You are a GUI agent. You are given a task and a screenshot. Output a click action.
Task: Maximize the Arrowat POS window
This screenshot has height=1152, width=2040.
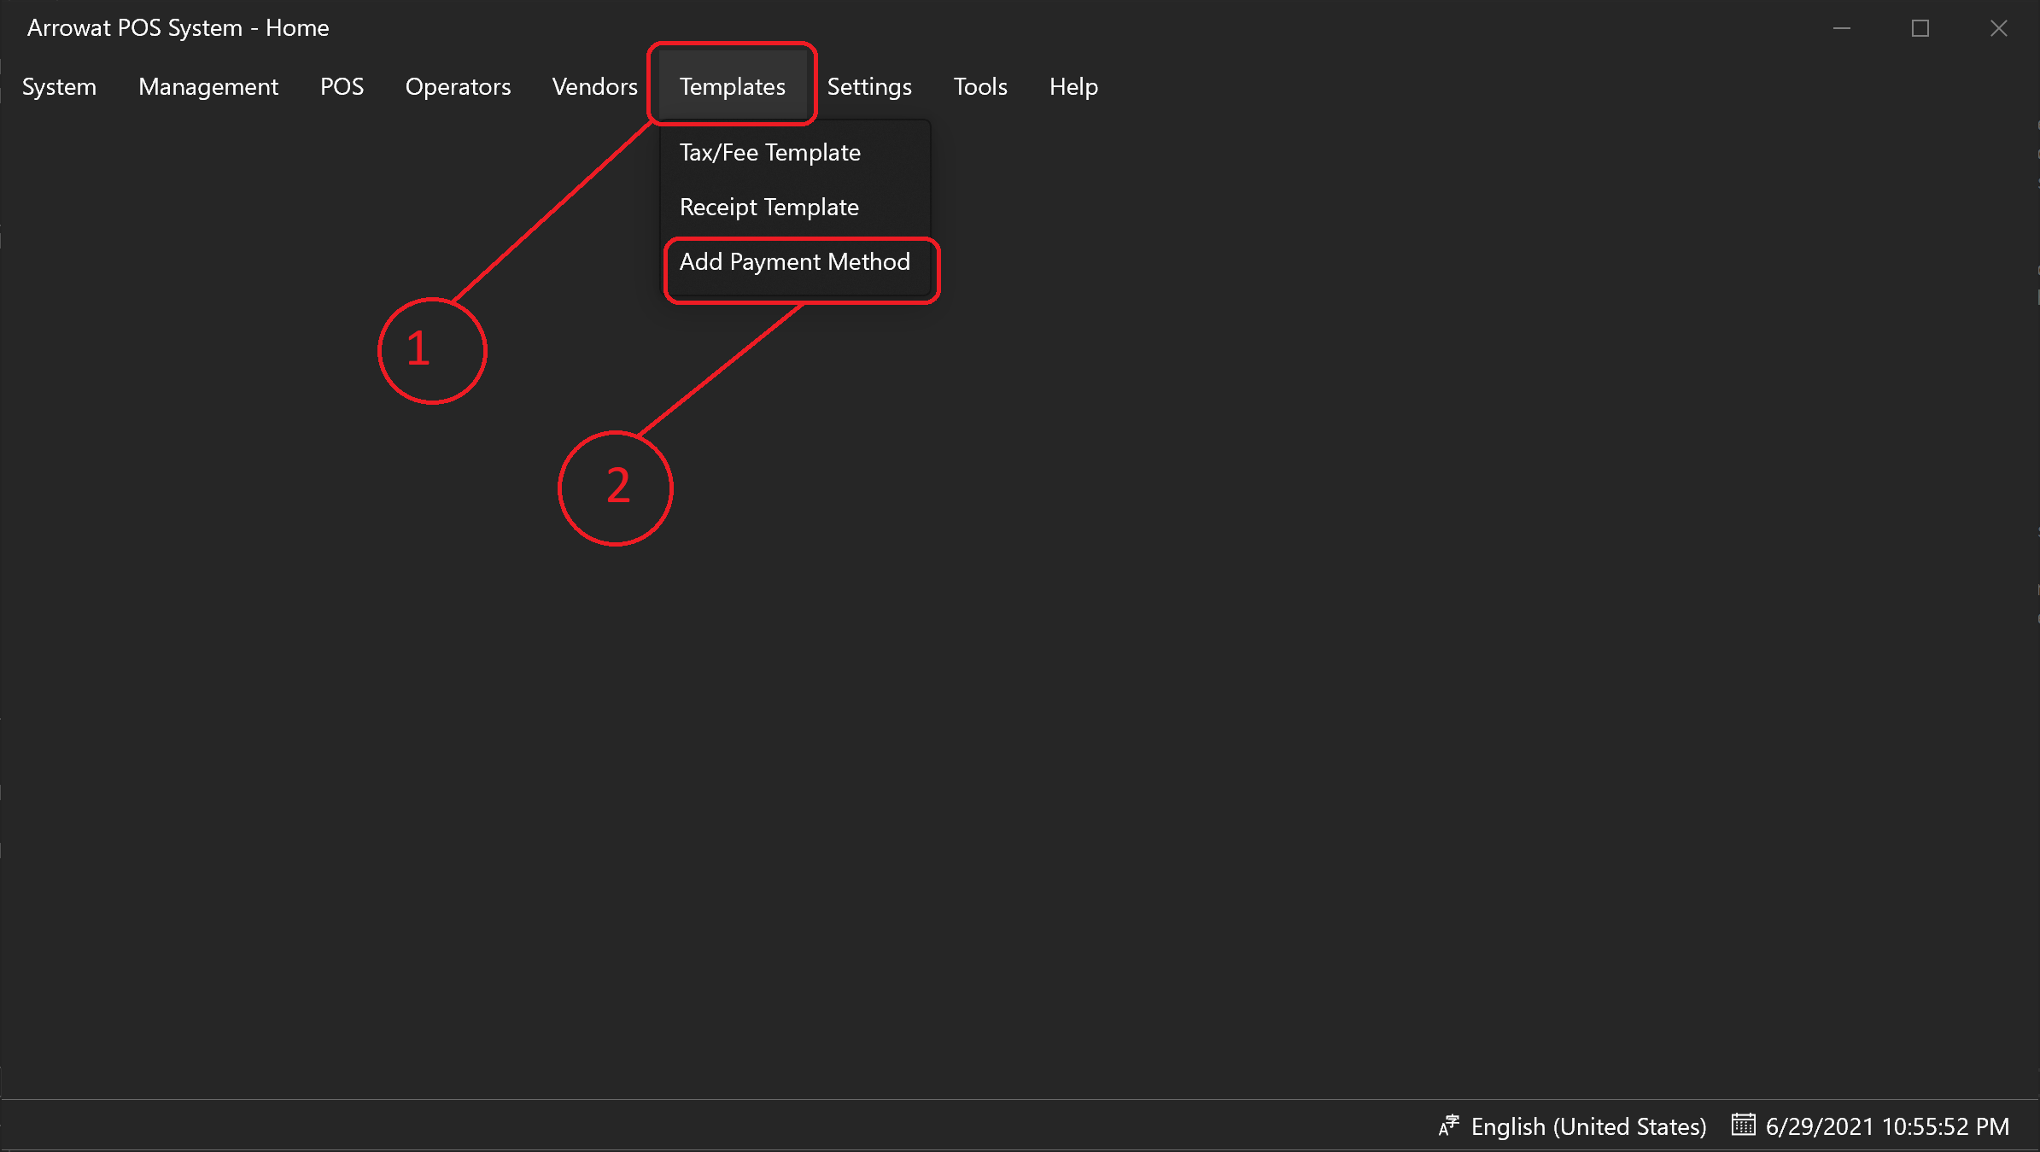click(x=1920, y=28)
